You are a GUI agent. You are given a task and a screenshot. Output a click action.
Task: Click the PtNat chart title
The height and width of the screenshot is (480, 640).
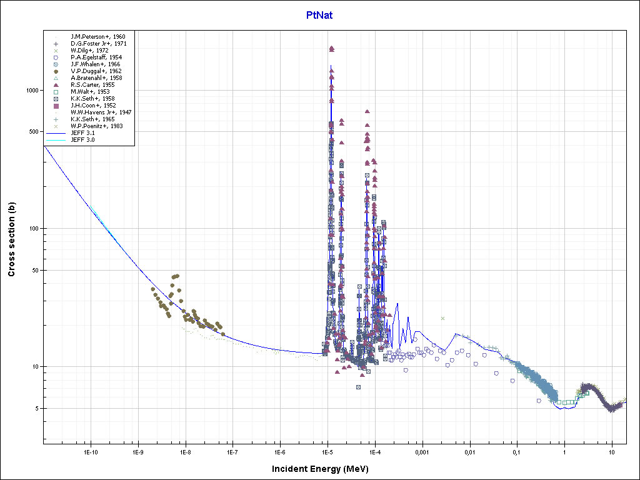pos(319,16)
